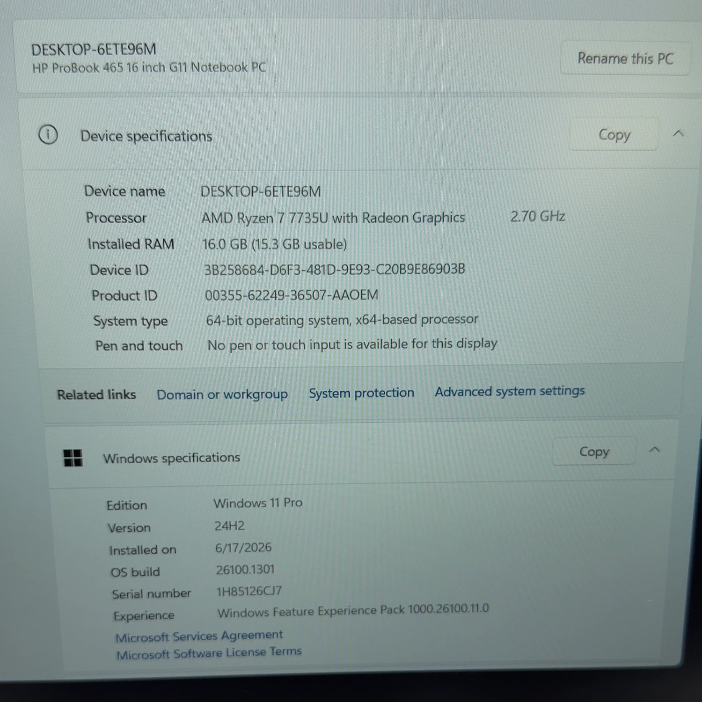Click the Windows logo icon

pos(73,458)
